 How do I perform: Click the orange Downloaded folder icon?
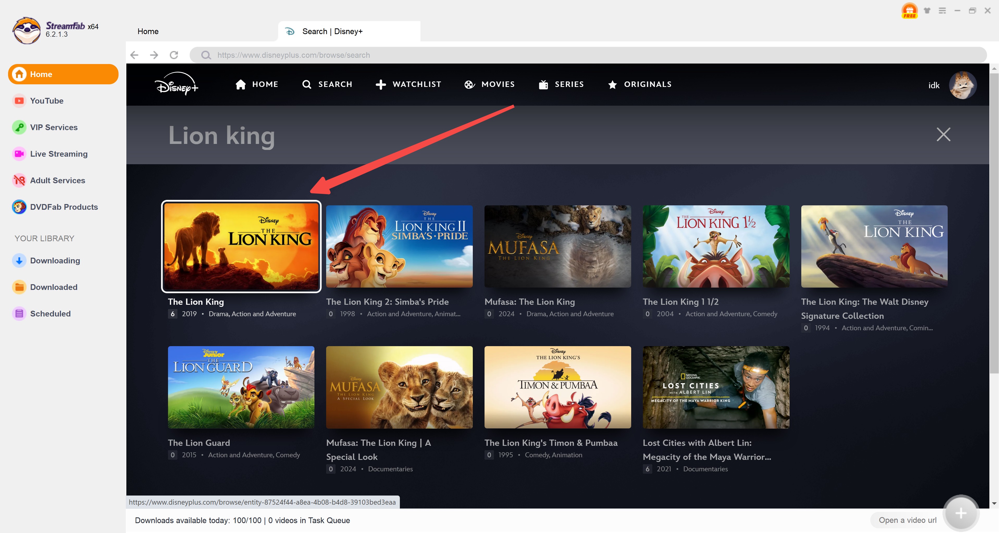coord(19,287)
